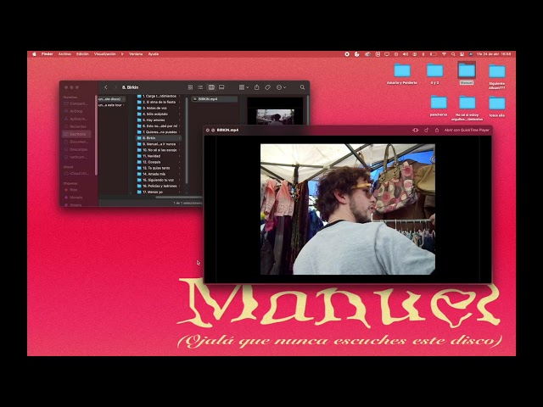Open Bluetooth menu bar icon

[423, 54]
